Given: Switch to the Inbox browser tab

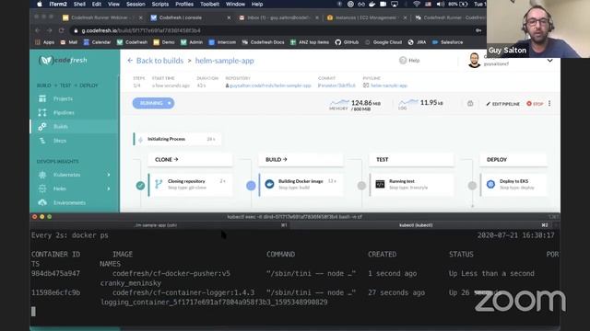Looking at the screenshot, I should click(x=278, y=17).
